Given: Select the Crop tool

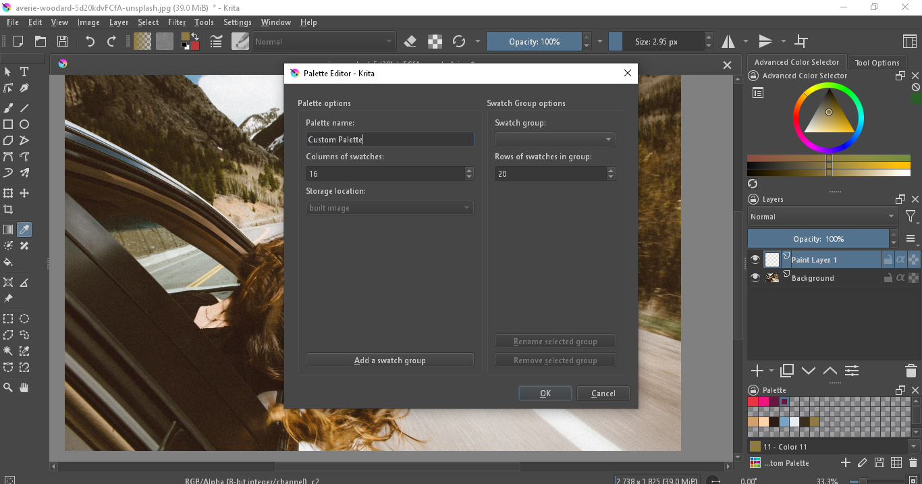Looking at the screenshot, I should pyautogui.click(x=8, y=209).
